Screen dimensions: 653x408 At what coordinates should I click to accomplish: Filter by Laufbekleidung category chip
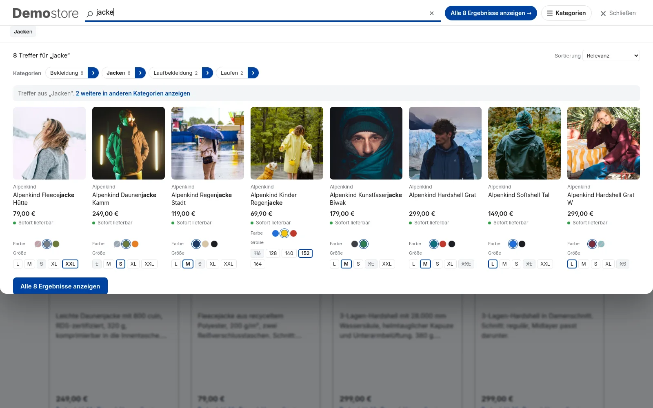[175, 73]
